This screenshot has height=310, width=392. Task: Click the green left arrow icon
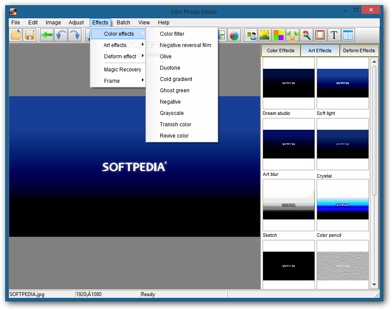pyautogui.click(x=47, y=35)
